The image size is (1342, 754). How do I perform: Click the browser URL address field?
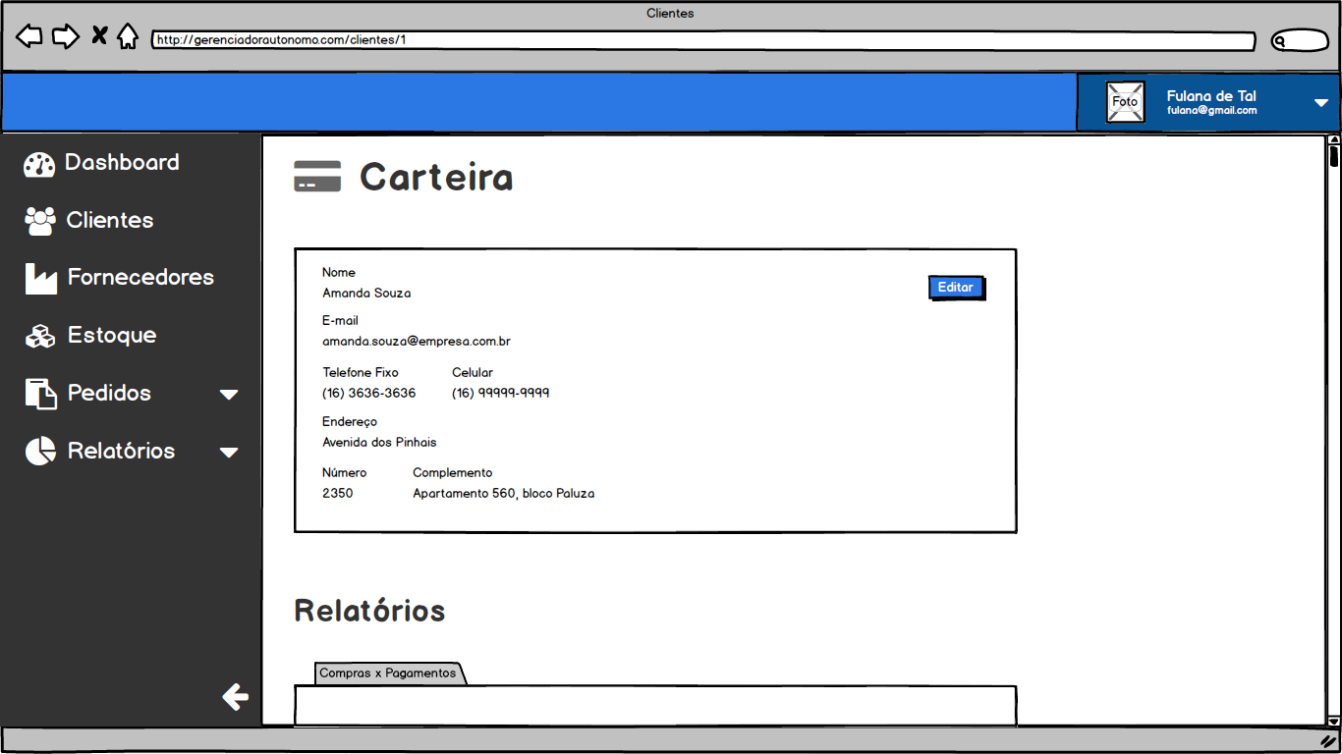coord(702,41)
